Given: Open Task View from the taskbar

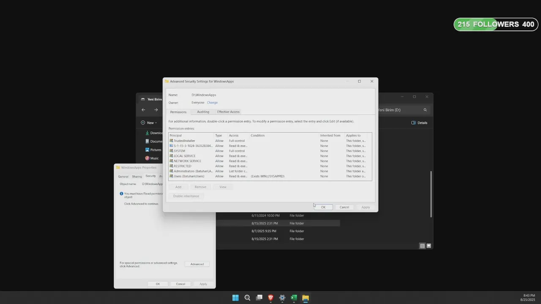Looking at the screenshot, I should coord(259,298).
